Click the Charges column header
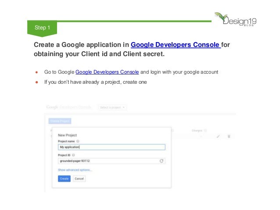Screen dimensions: 280x210 [197, 131]
